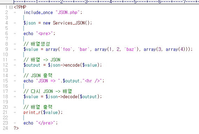Viewport: 199px width, 134px height.
Task: Click line number 12 in gutter
Action: tap(6, 65)
